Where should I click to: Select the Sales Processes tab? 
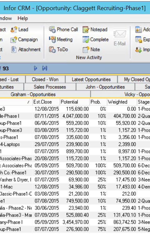(x=50, y=87)
